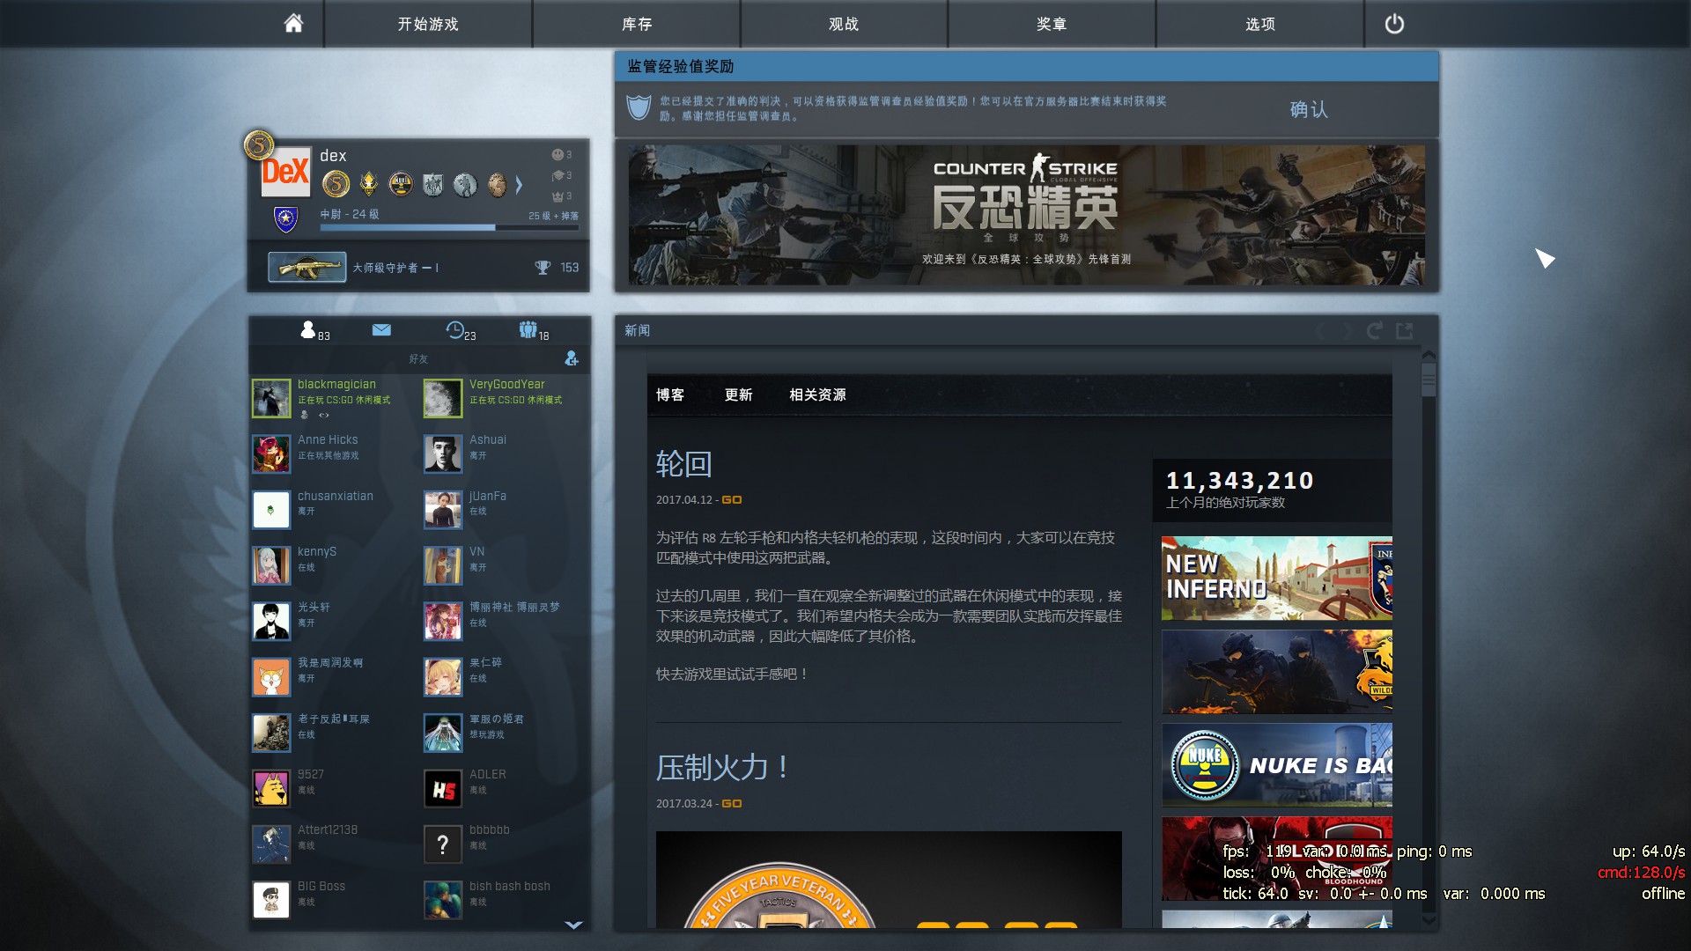Open the 开始游戏 menu
The height and width of the screenshot is (951, 1691).
[x=428, y=24]
